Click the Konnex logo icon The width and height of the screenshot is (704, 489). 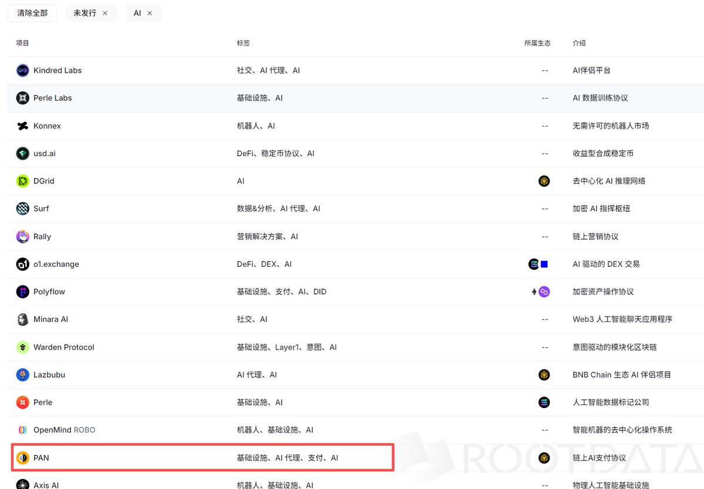(x=22, y=125)
